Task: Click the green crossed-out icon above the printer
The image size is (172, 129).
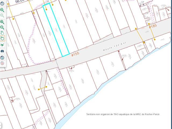Action: click(2, 45)
